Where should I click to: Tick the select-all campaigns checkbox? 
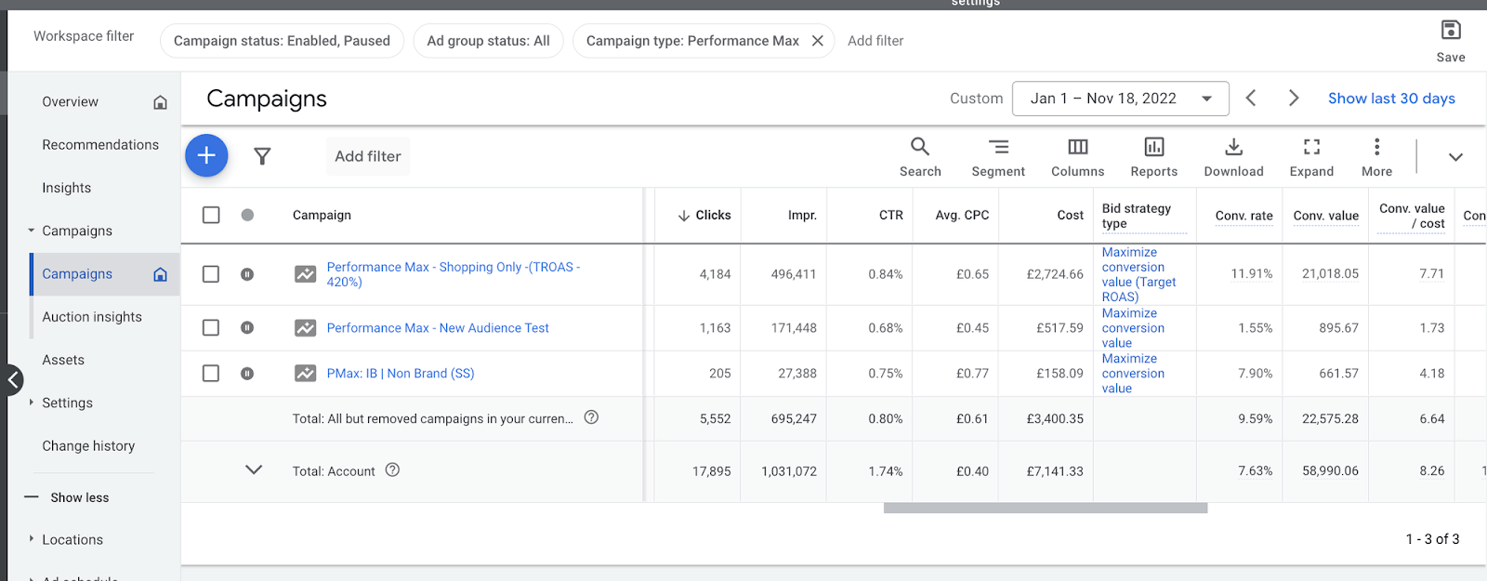coord(211,215)
